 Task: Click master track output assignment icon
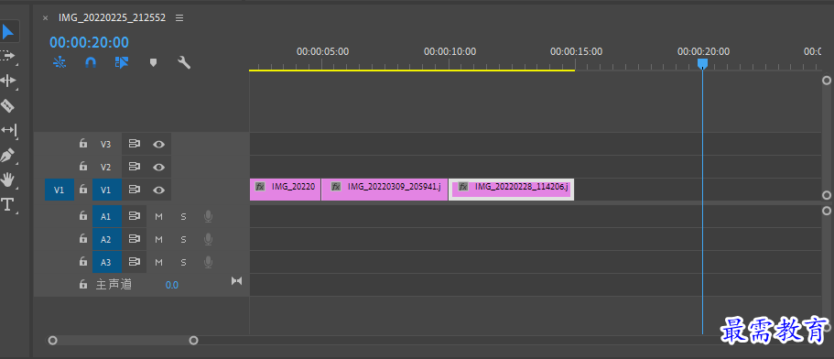coord(237,280)
